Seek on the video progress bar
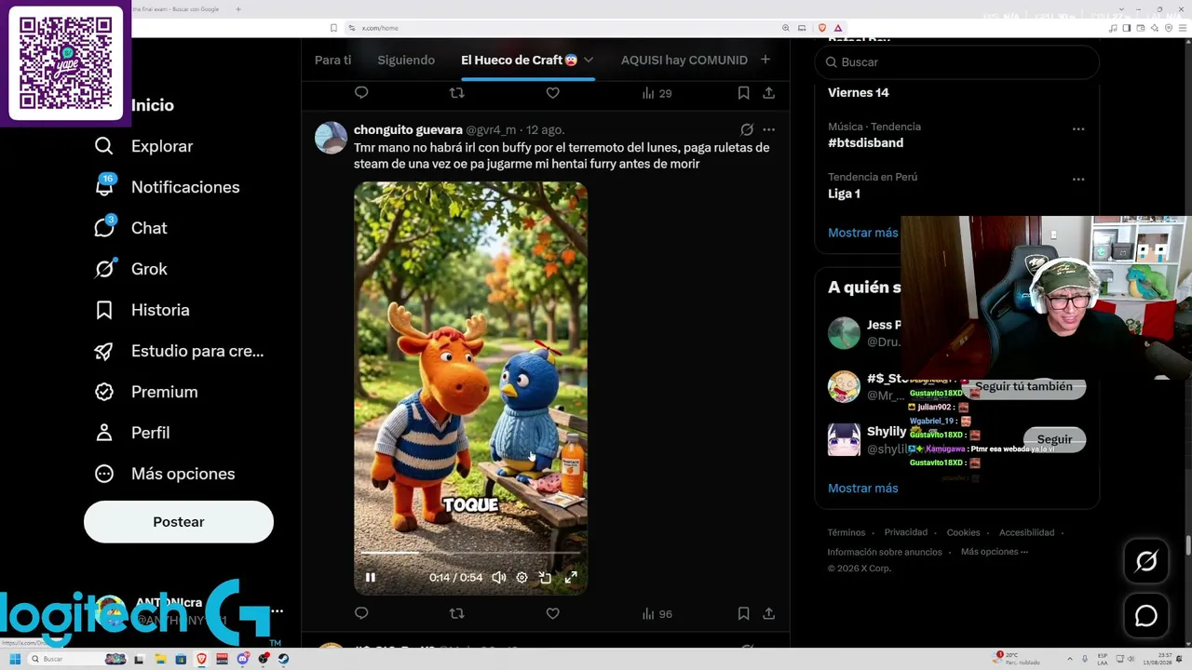 click(x=470, y=553)
